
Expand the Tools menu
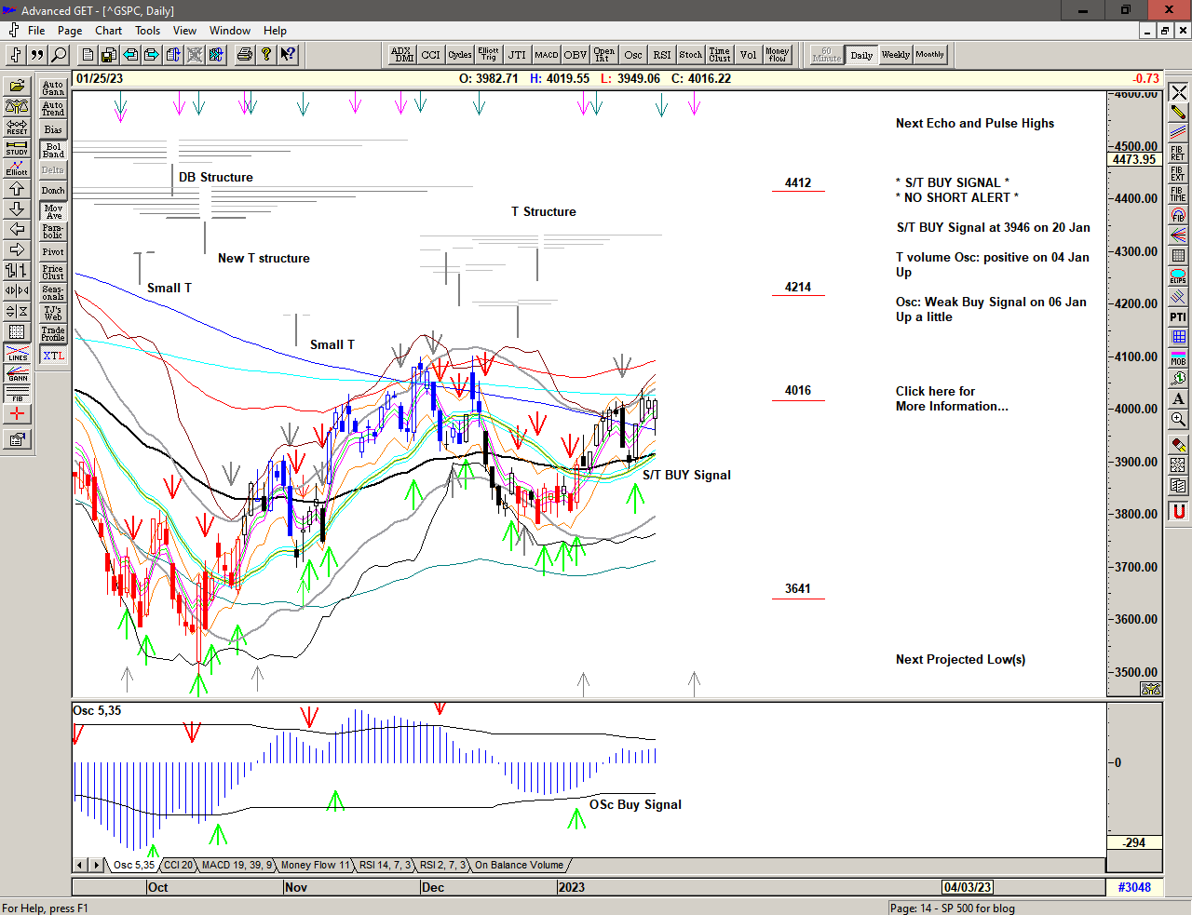coord(147,31)
